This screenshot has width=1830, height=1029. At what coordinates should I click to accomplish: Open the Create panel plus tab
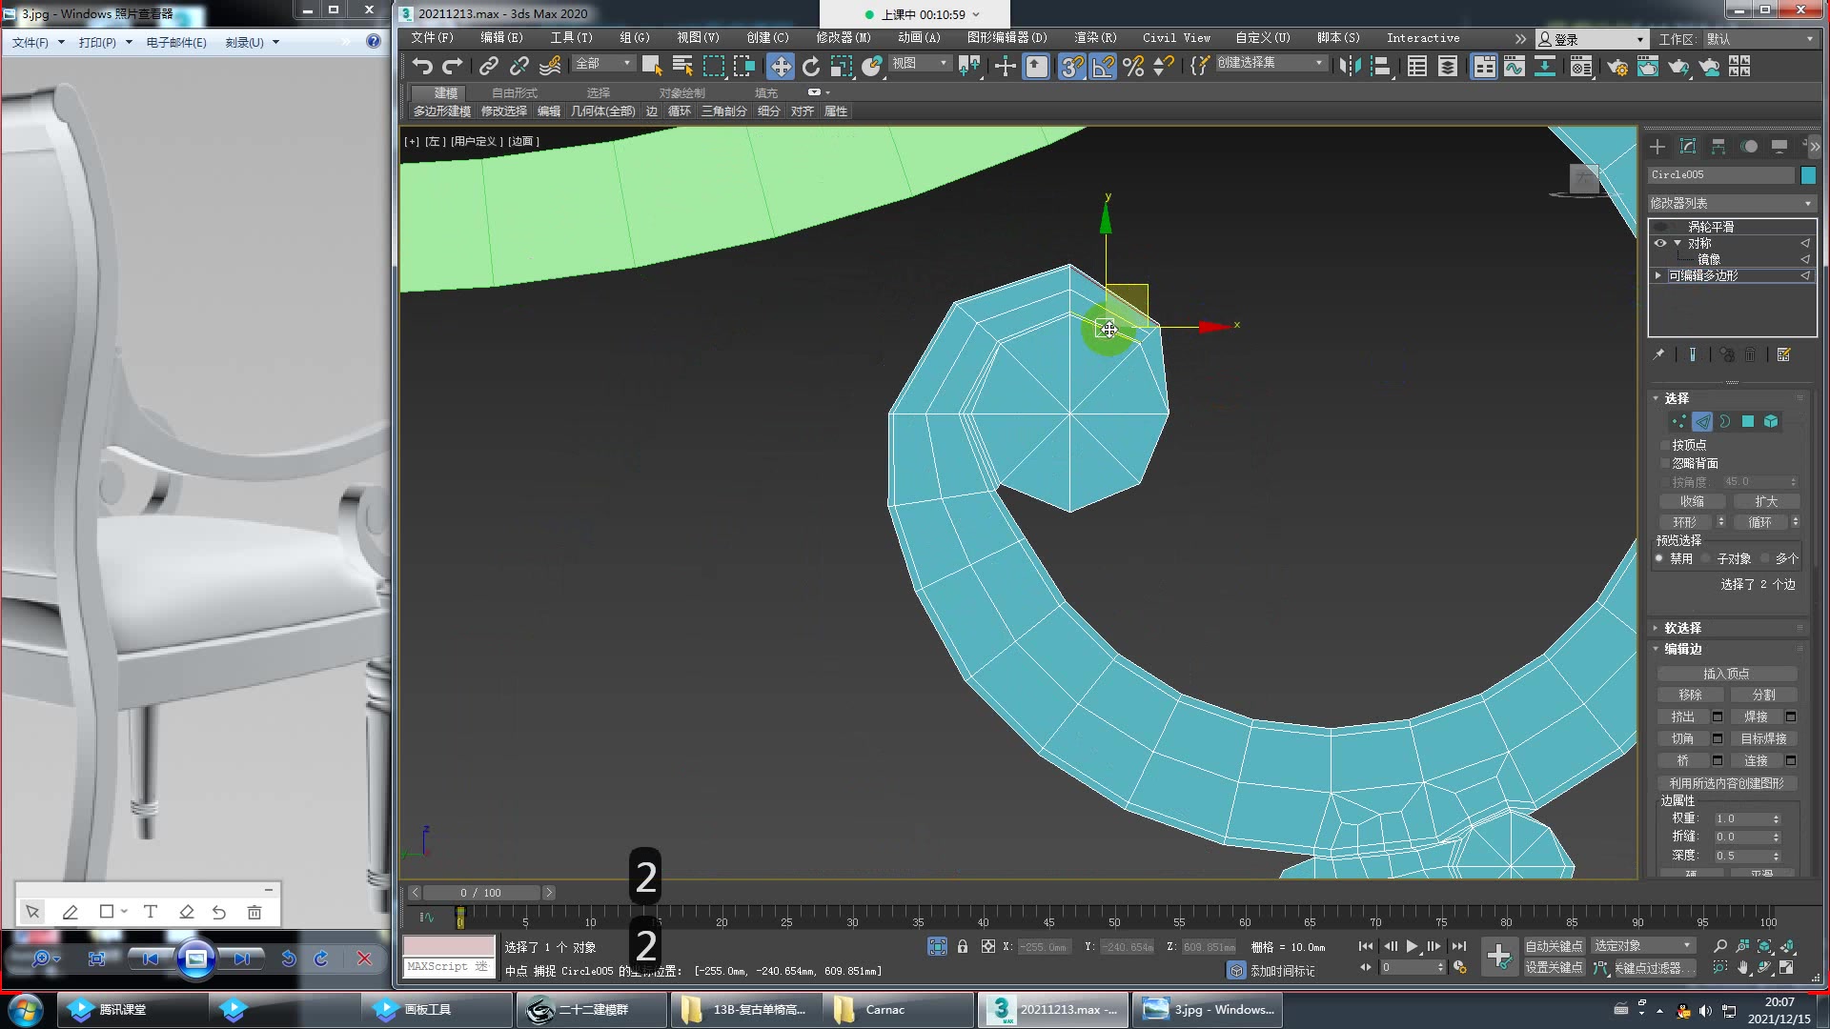[x=1657, y=146]
